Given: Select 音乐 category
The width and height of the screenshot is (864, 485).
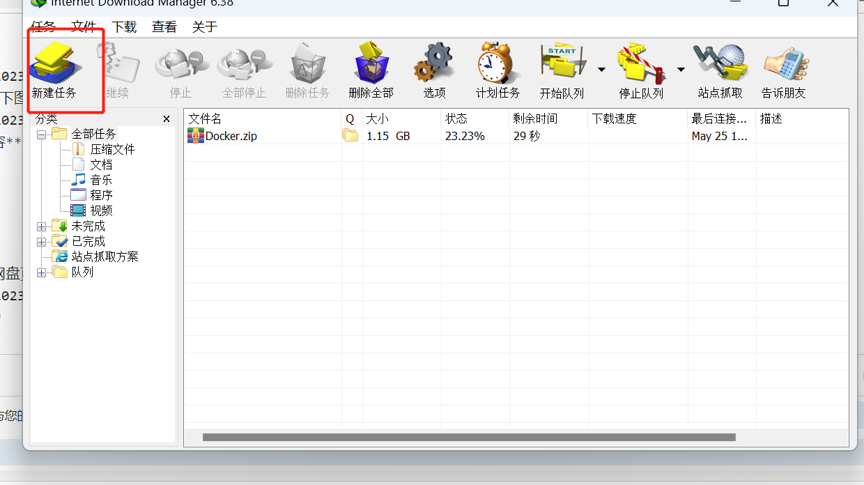Looking at the screenshot, I should pos(101,180).
